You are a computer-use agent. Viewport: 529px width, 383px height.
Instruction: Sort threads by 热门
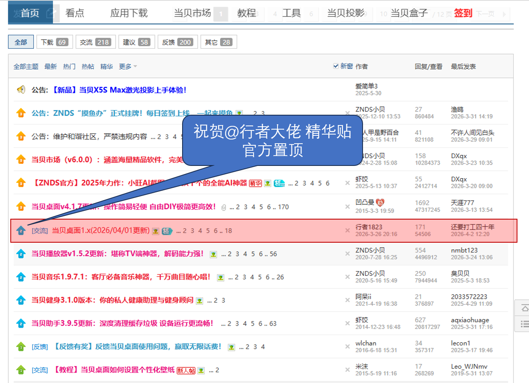69,66
